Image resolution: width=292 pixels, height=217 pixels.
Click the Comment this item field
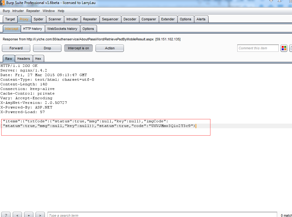click(x=258, y=48)
